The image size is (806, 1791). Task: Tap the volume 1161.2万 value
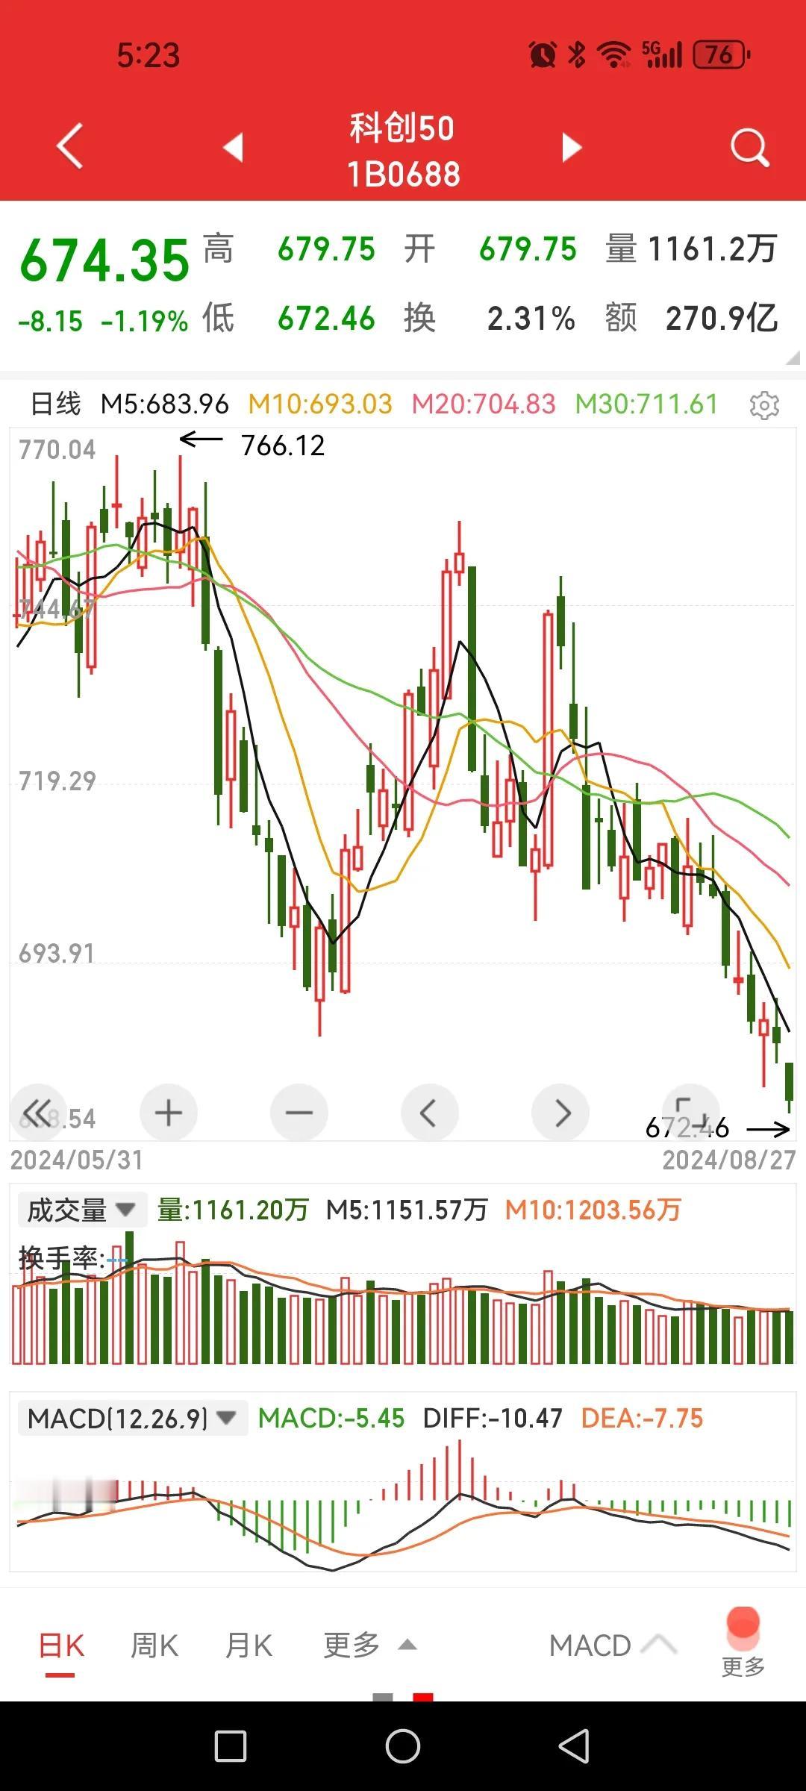712,249
